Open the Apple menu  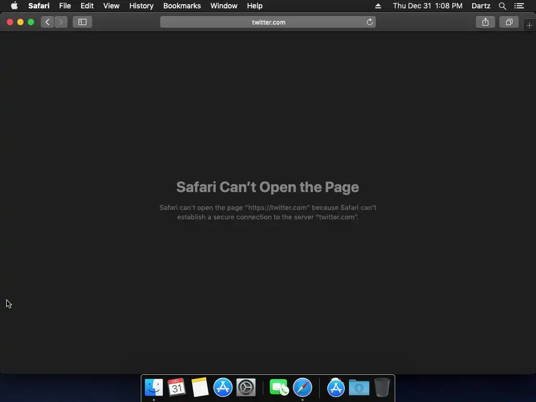(14, 6)
